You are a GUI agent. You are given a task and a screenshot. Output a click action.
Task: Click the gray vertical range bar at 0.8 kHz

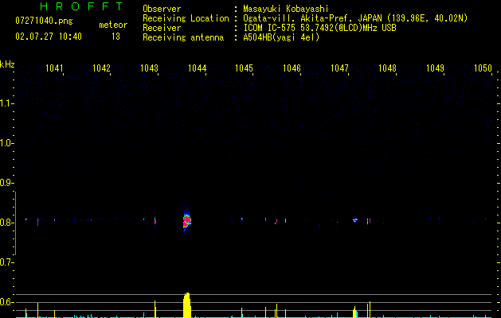click(x=15, y=223)
